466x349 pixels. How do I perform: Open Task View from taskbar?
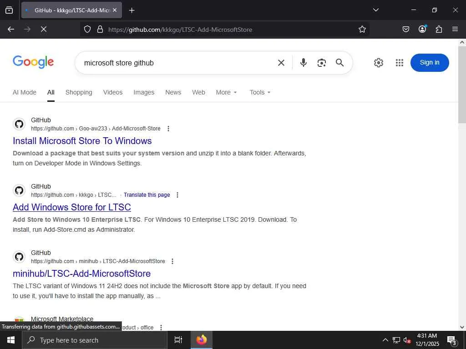tap(178, 340)
